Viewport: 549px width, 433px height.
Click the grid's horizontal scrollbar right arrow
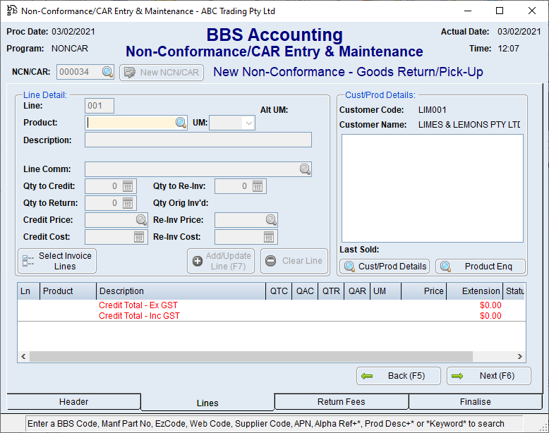(520, 358)
